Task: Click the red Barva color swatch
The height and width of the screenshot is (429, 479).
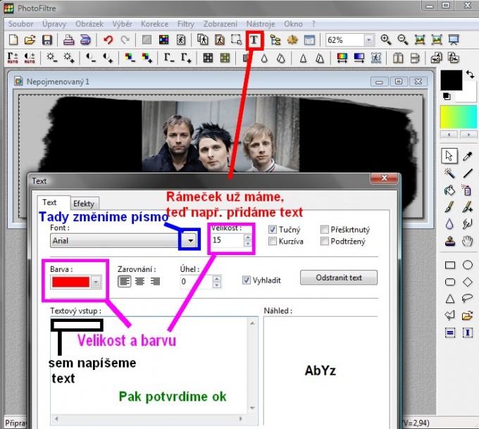Action: [70, 282]
